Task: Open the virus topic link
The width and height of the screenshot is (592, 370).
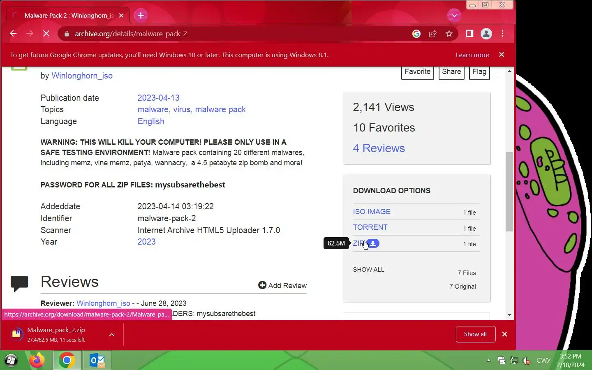Action: pos(182,109)
